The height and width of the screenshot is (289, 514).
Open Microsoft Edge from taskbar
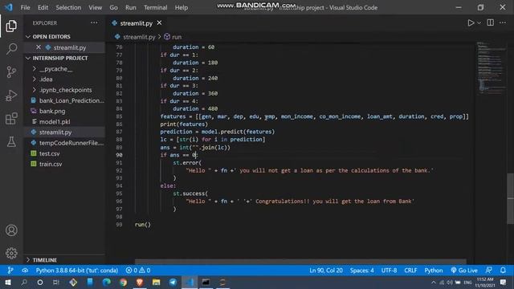coord(107,282)
